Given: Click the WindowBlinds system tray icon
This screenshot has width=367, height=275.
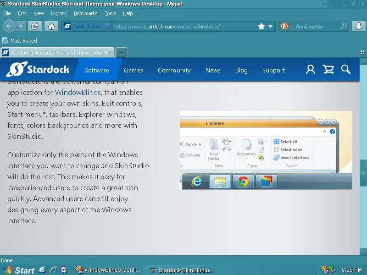Looking at the screenshot, I should point(324,269).
